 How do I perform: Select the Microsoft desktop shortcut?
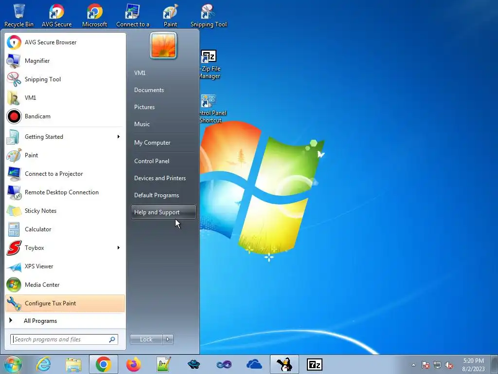coord(95,15)
